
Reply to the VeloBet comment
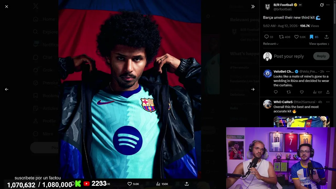276,92
